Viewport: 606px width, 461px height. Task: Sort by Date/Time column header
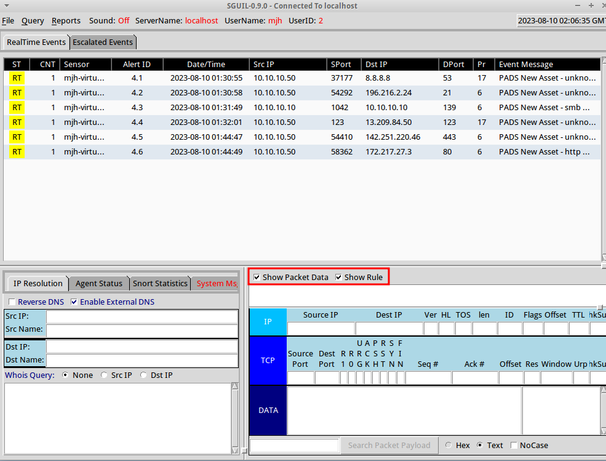[x=206, y=64]
